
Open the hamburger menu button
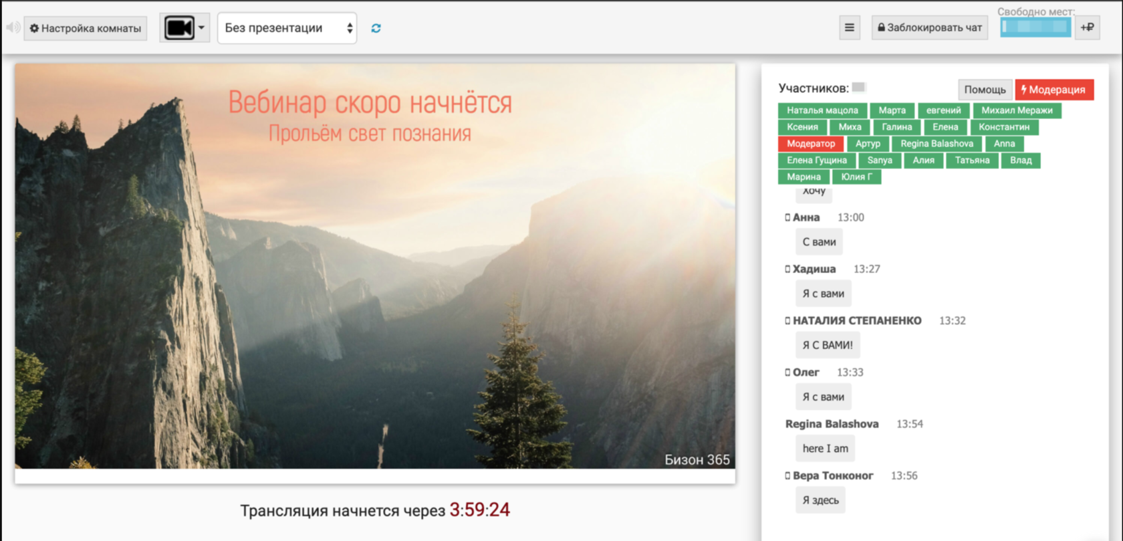[x=850, y=27]
